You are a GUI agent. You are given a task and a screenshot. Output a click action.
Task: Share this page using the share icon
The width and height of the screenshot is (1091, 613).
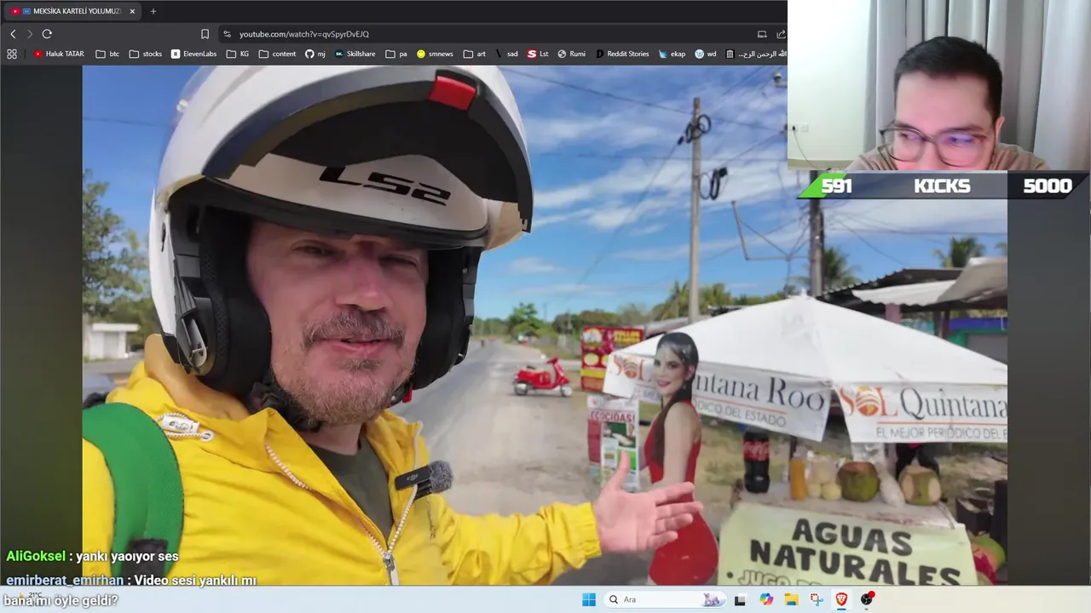click(781, 34)
